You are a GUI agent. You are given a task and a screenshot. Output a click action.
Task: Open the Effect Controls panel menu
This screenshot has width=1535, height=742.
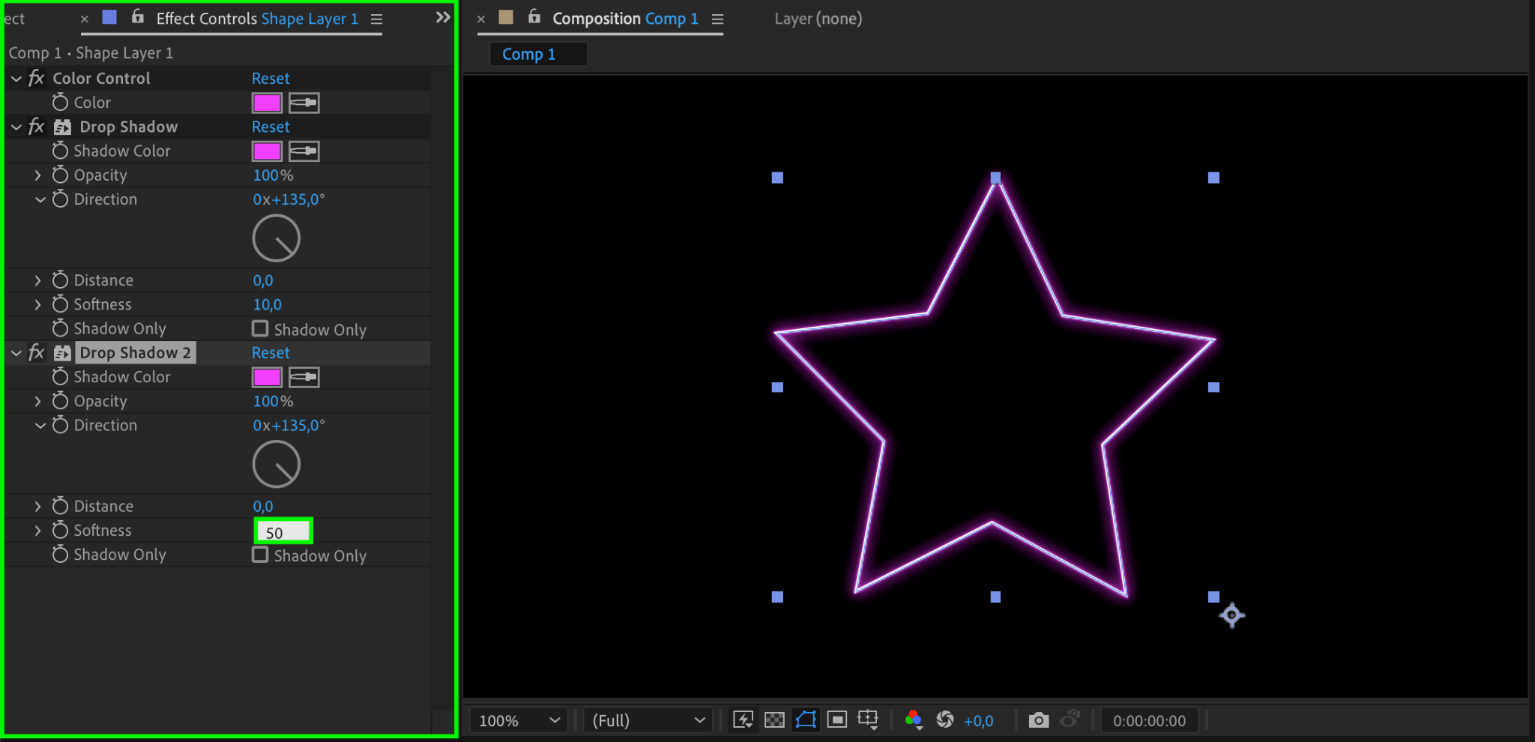(x=376, y=19)
